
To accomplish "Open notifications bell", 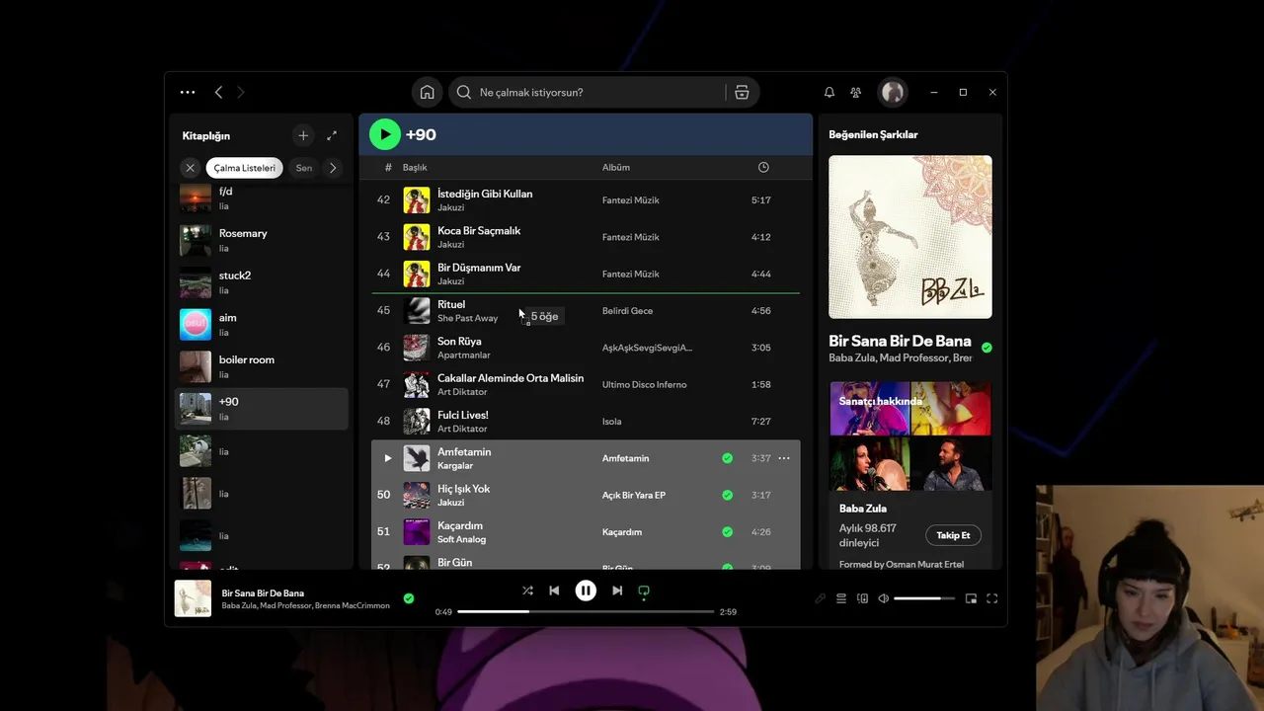I will point(829,92).
